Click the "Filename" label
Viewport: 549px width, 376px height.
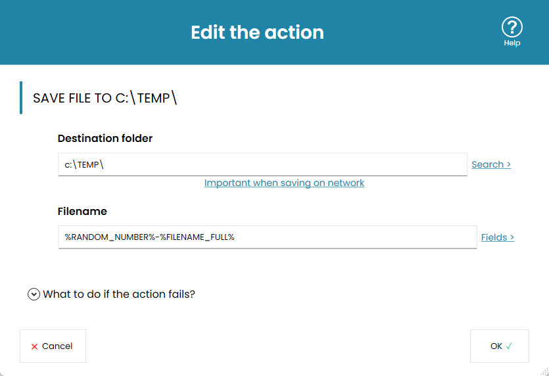pos(82,212)
